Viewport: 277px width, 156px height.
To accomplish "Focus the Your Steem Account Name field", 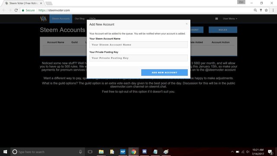I will pyautogui.click(x=138, y=45).
